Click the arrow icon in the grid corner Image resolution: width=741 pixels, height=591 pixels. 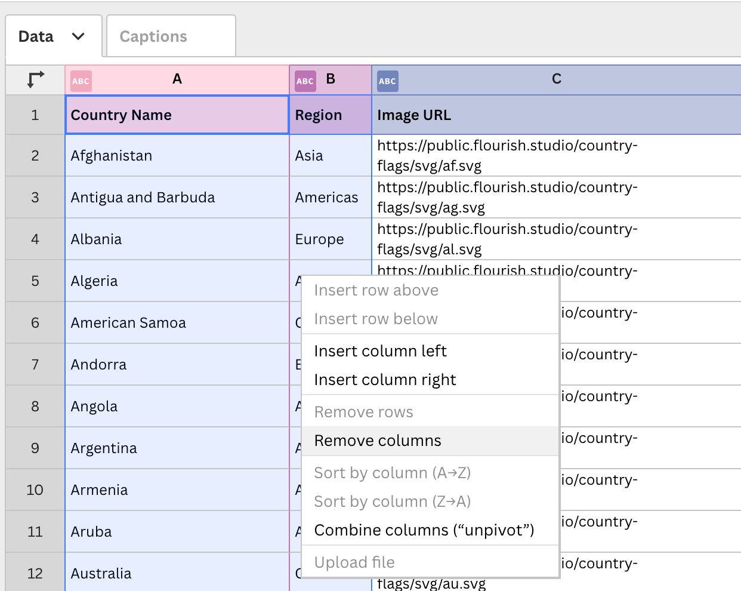pos(35,78)
